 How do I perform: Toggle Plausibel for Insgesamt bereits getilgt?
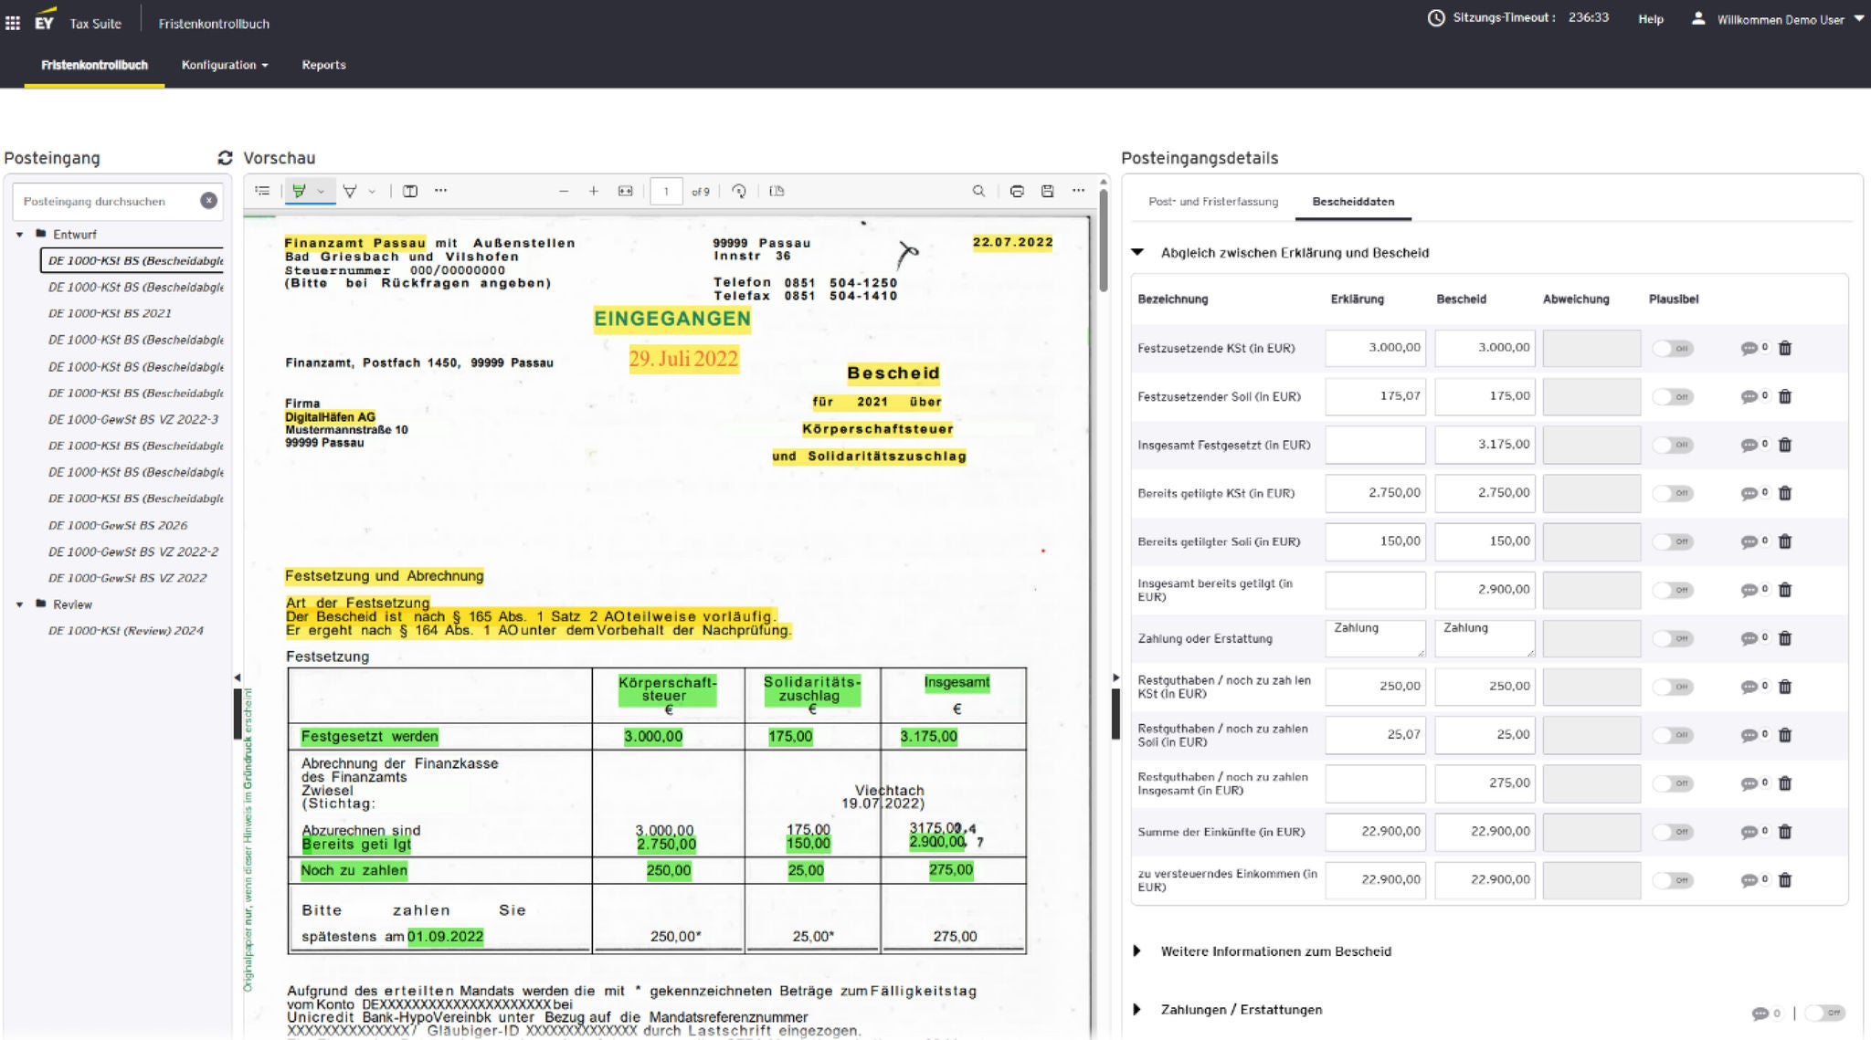pyautogui.click(x=1673, y=590)
